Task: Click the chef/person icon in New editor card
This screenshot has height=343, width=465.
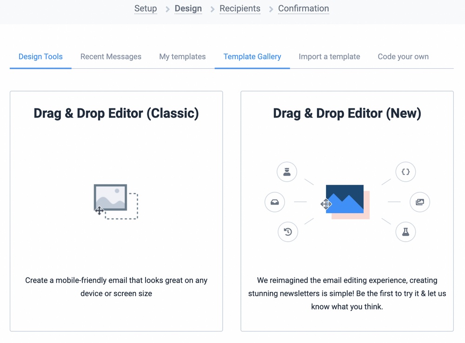Action: point(287,172)
